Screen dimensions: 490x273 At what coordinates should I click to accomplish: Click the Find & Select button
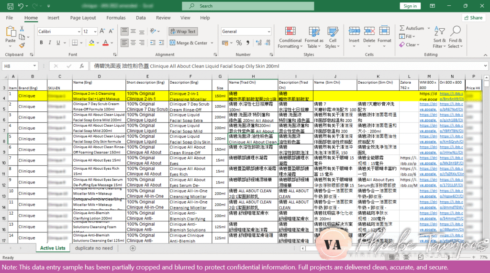pyautogui.click(x=456, y=37)
